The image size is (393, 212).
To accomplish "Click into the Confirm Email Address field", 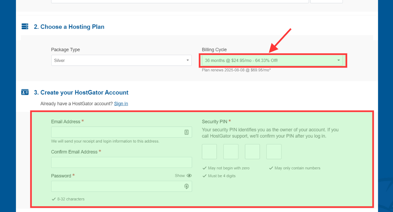I will pyautogui.click(x=121, y=162).
